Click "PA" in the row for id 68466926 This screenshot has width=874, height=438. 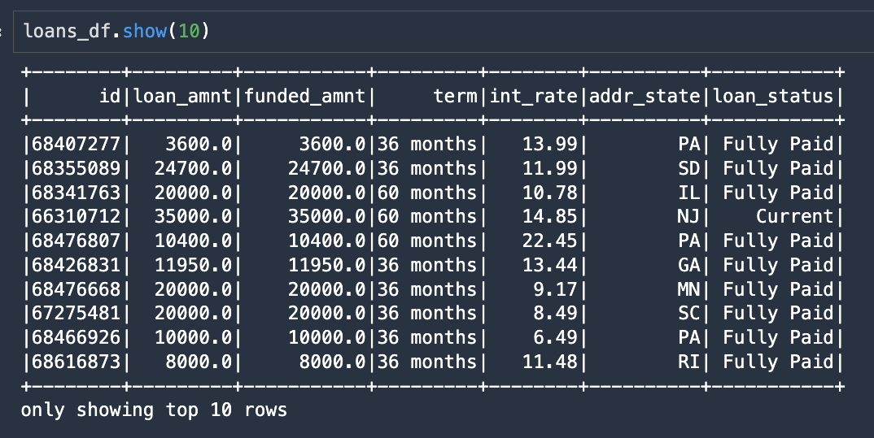coord(689,337)
